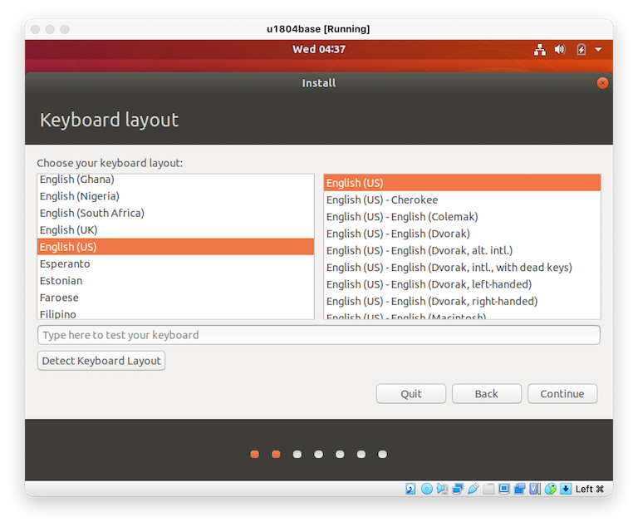Select Esperanto layout

click(175, 263)
